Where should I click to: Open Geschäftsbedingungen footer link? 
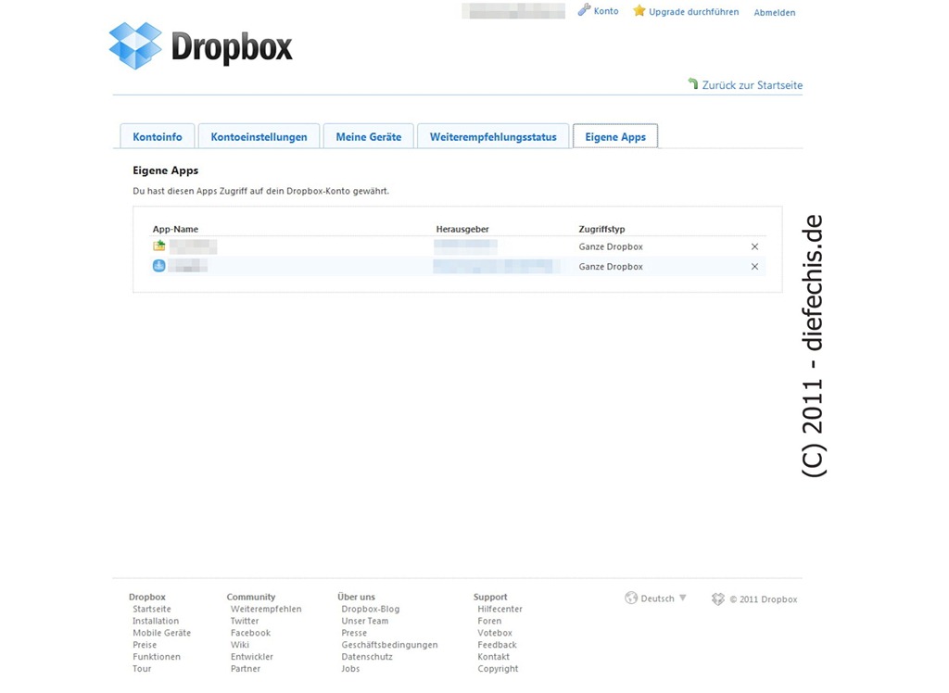coord(389,645)
